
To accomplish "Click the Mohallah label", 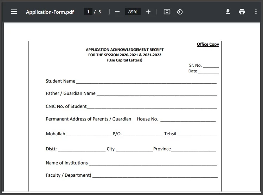I will pyautogui.click(x=56, y=134).
